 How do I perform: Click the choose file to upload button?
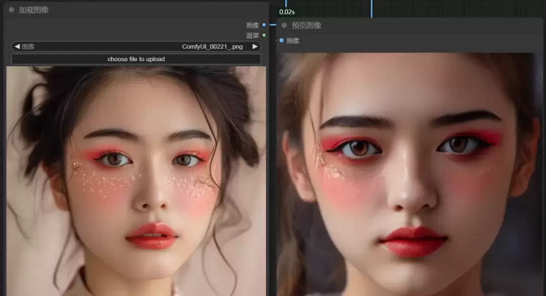tap(136, 59)
